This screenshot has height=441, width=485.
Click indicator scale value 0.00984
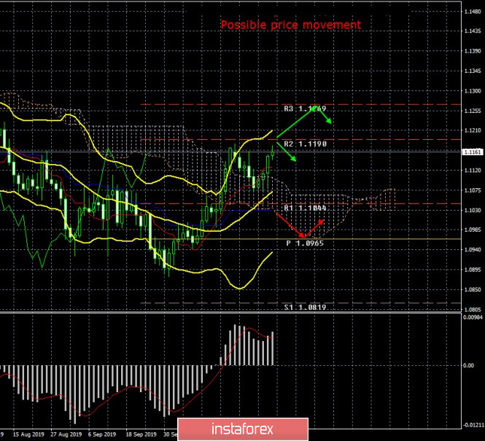pyautogui.click(x=473, y=317)
